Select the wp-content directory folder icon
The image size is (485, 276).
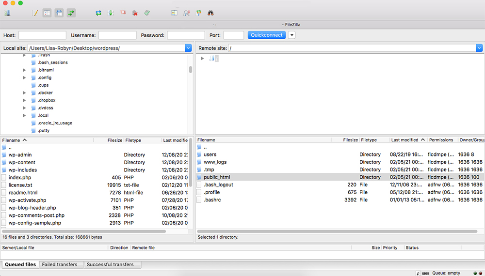click(4, 162)
